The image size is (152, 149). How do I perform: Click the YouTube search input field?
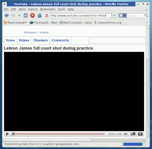tap(117, 40)
